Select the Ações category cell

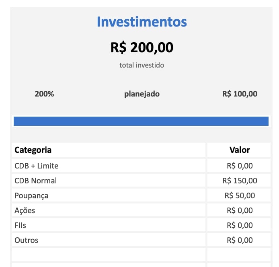109,210
